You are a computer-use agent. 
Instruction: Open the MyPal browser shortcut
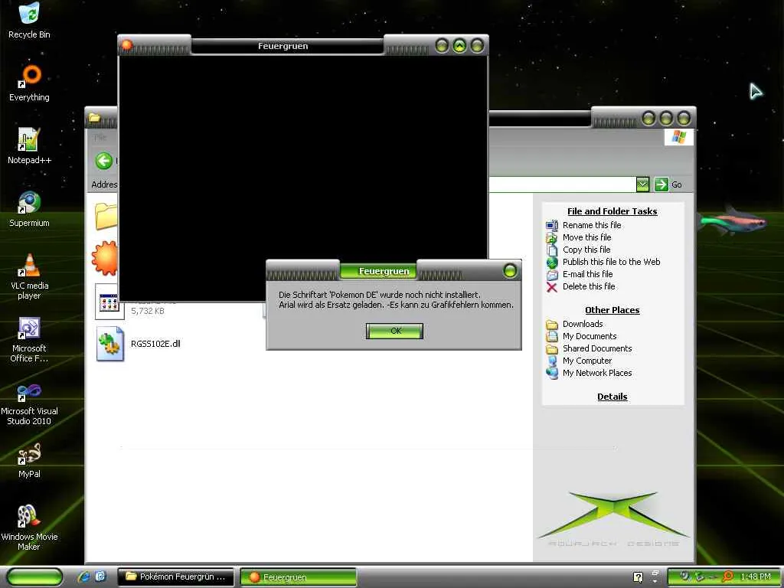click(x=29, y=461)
